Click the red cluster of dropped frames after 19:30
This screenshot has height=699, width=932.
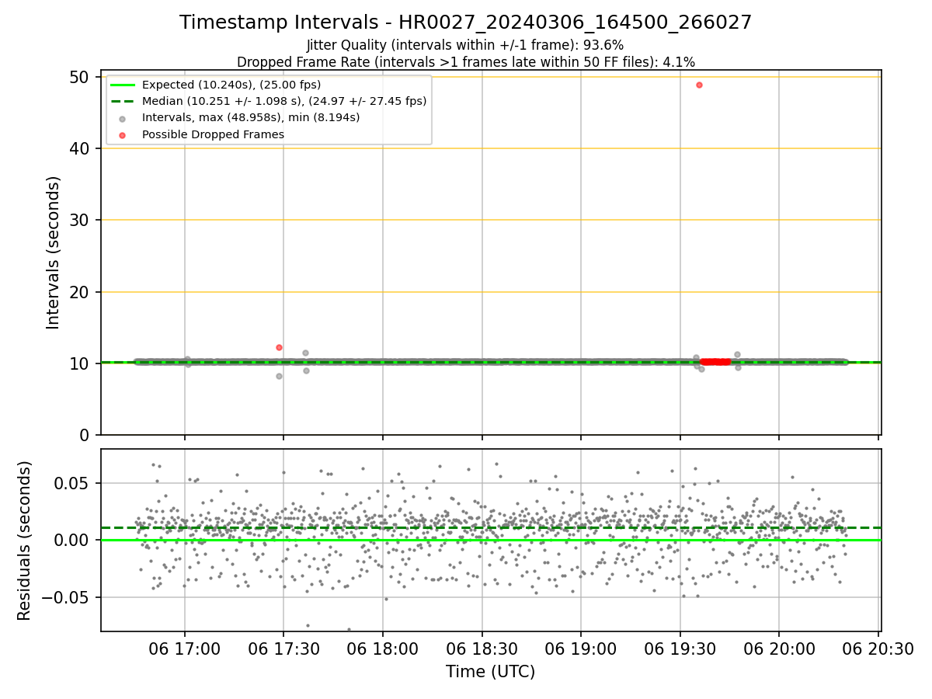(x=715, y=362)
